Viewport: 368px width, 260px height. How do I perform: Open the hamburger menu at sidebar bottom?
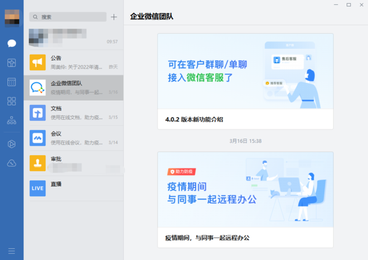12,250
